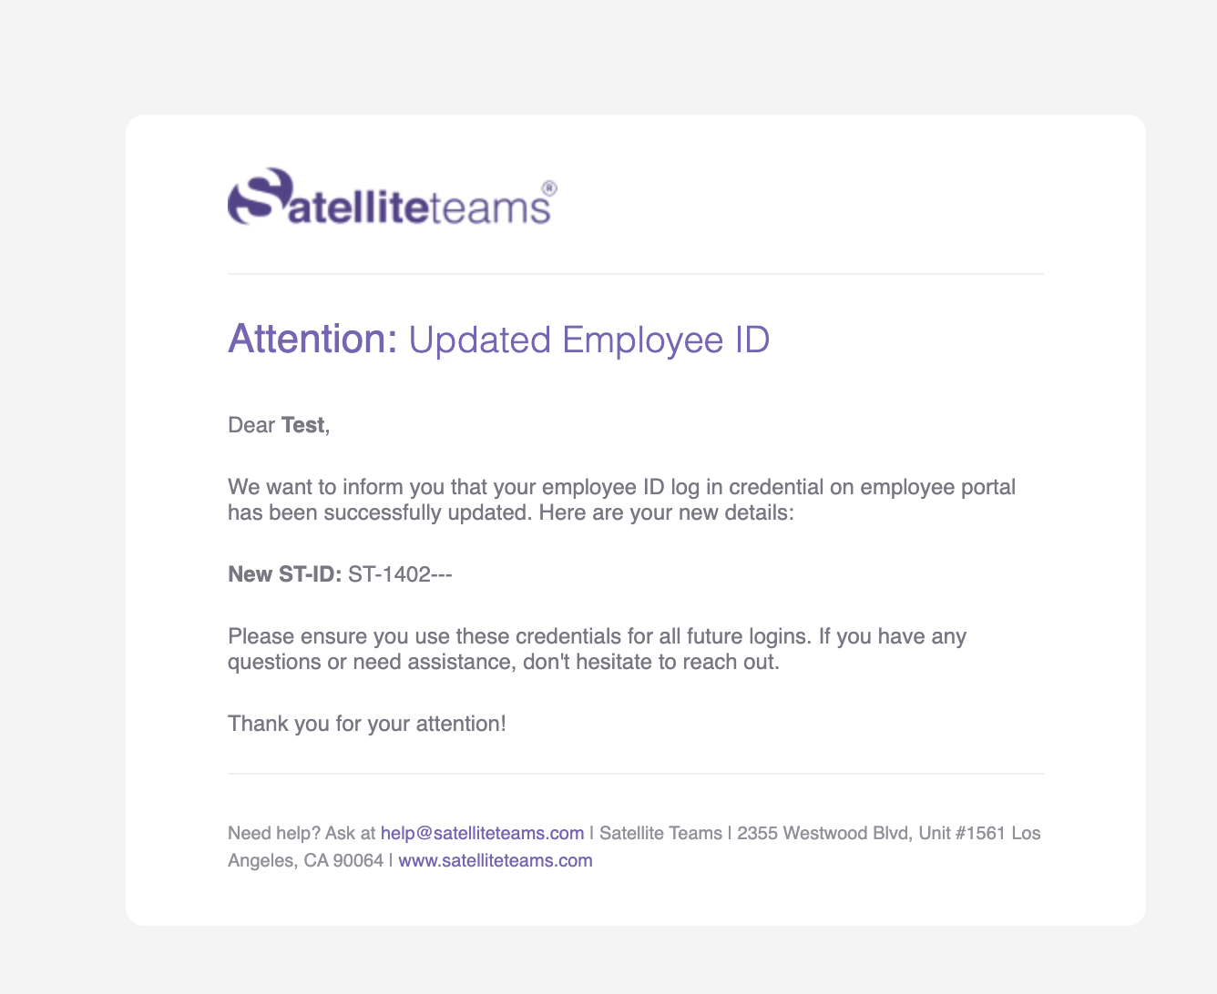
Task: Click the 'Attention:' heading word
Action: 312,339
